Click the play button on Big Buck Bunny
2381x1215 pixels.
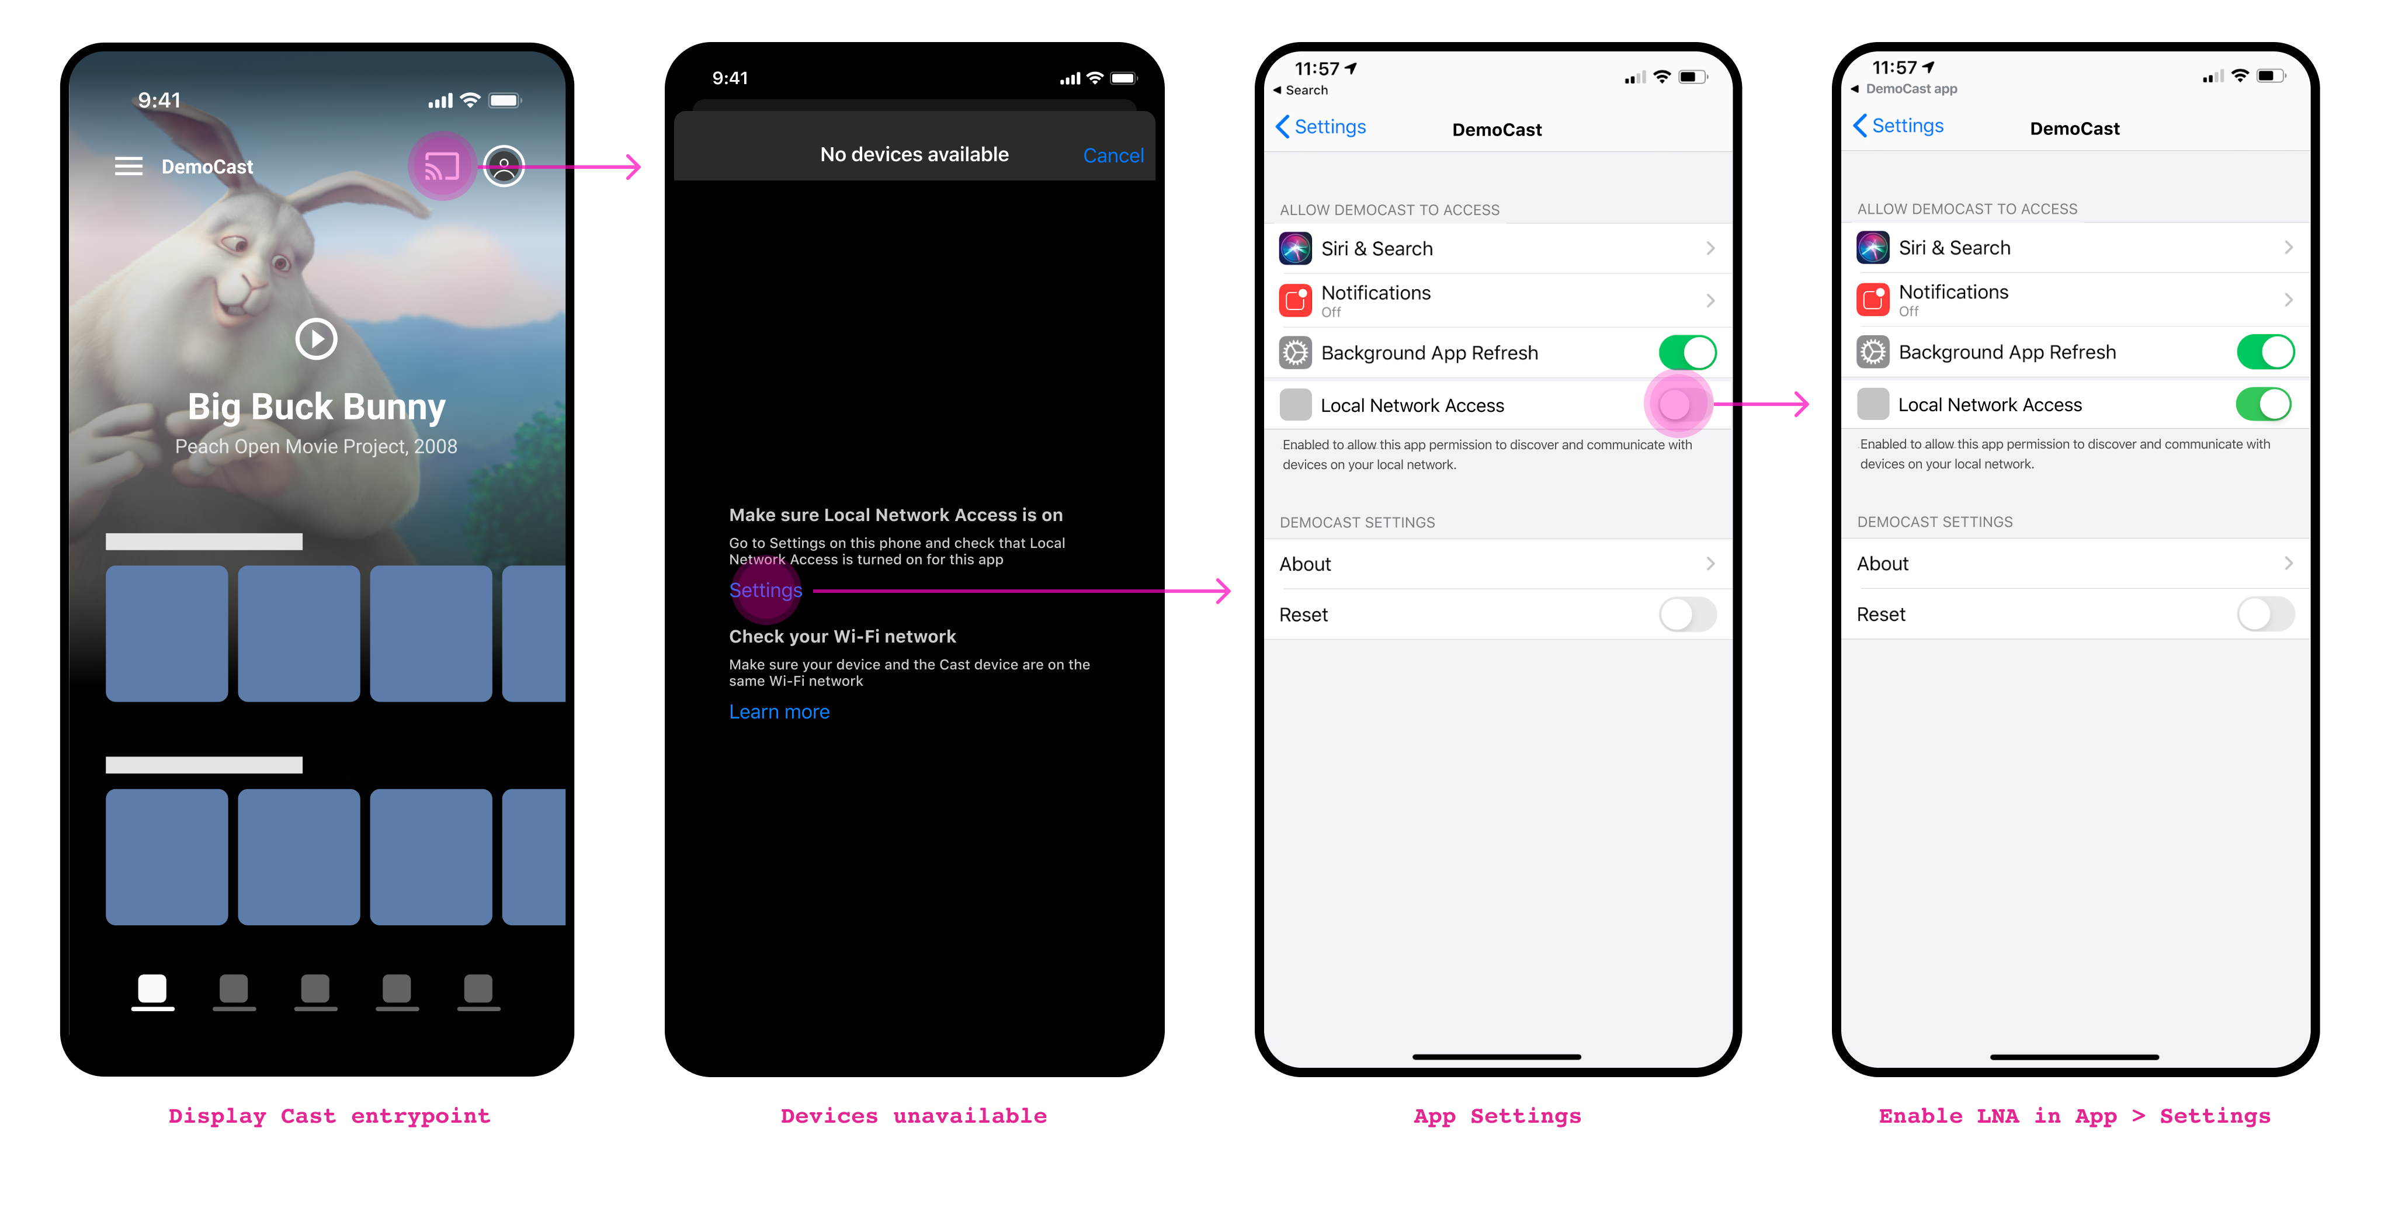pyautogui.click(x=316, y=338)
